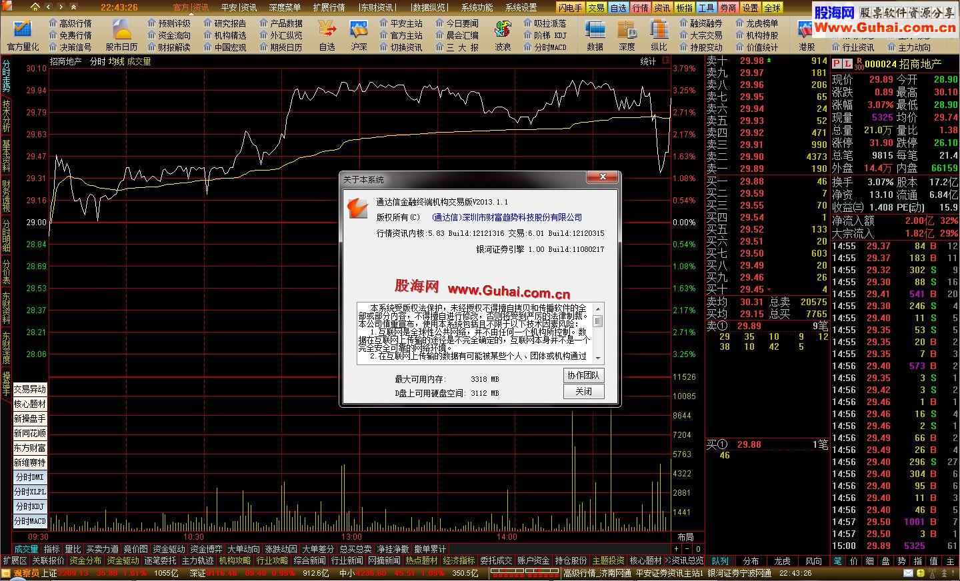Viewport: 960px width, 581px height.
Task: Go to home using house icon
Action: pyautogui.click(x=35, y=7)
